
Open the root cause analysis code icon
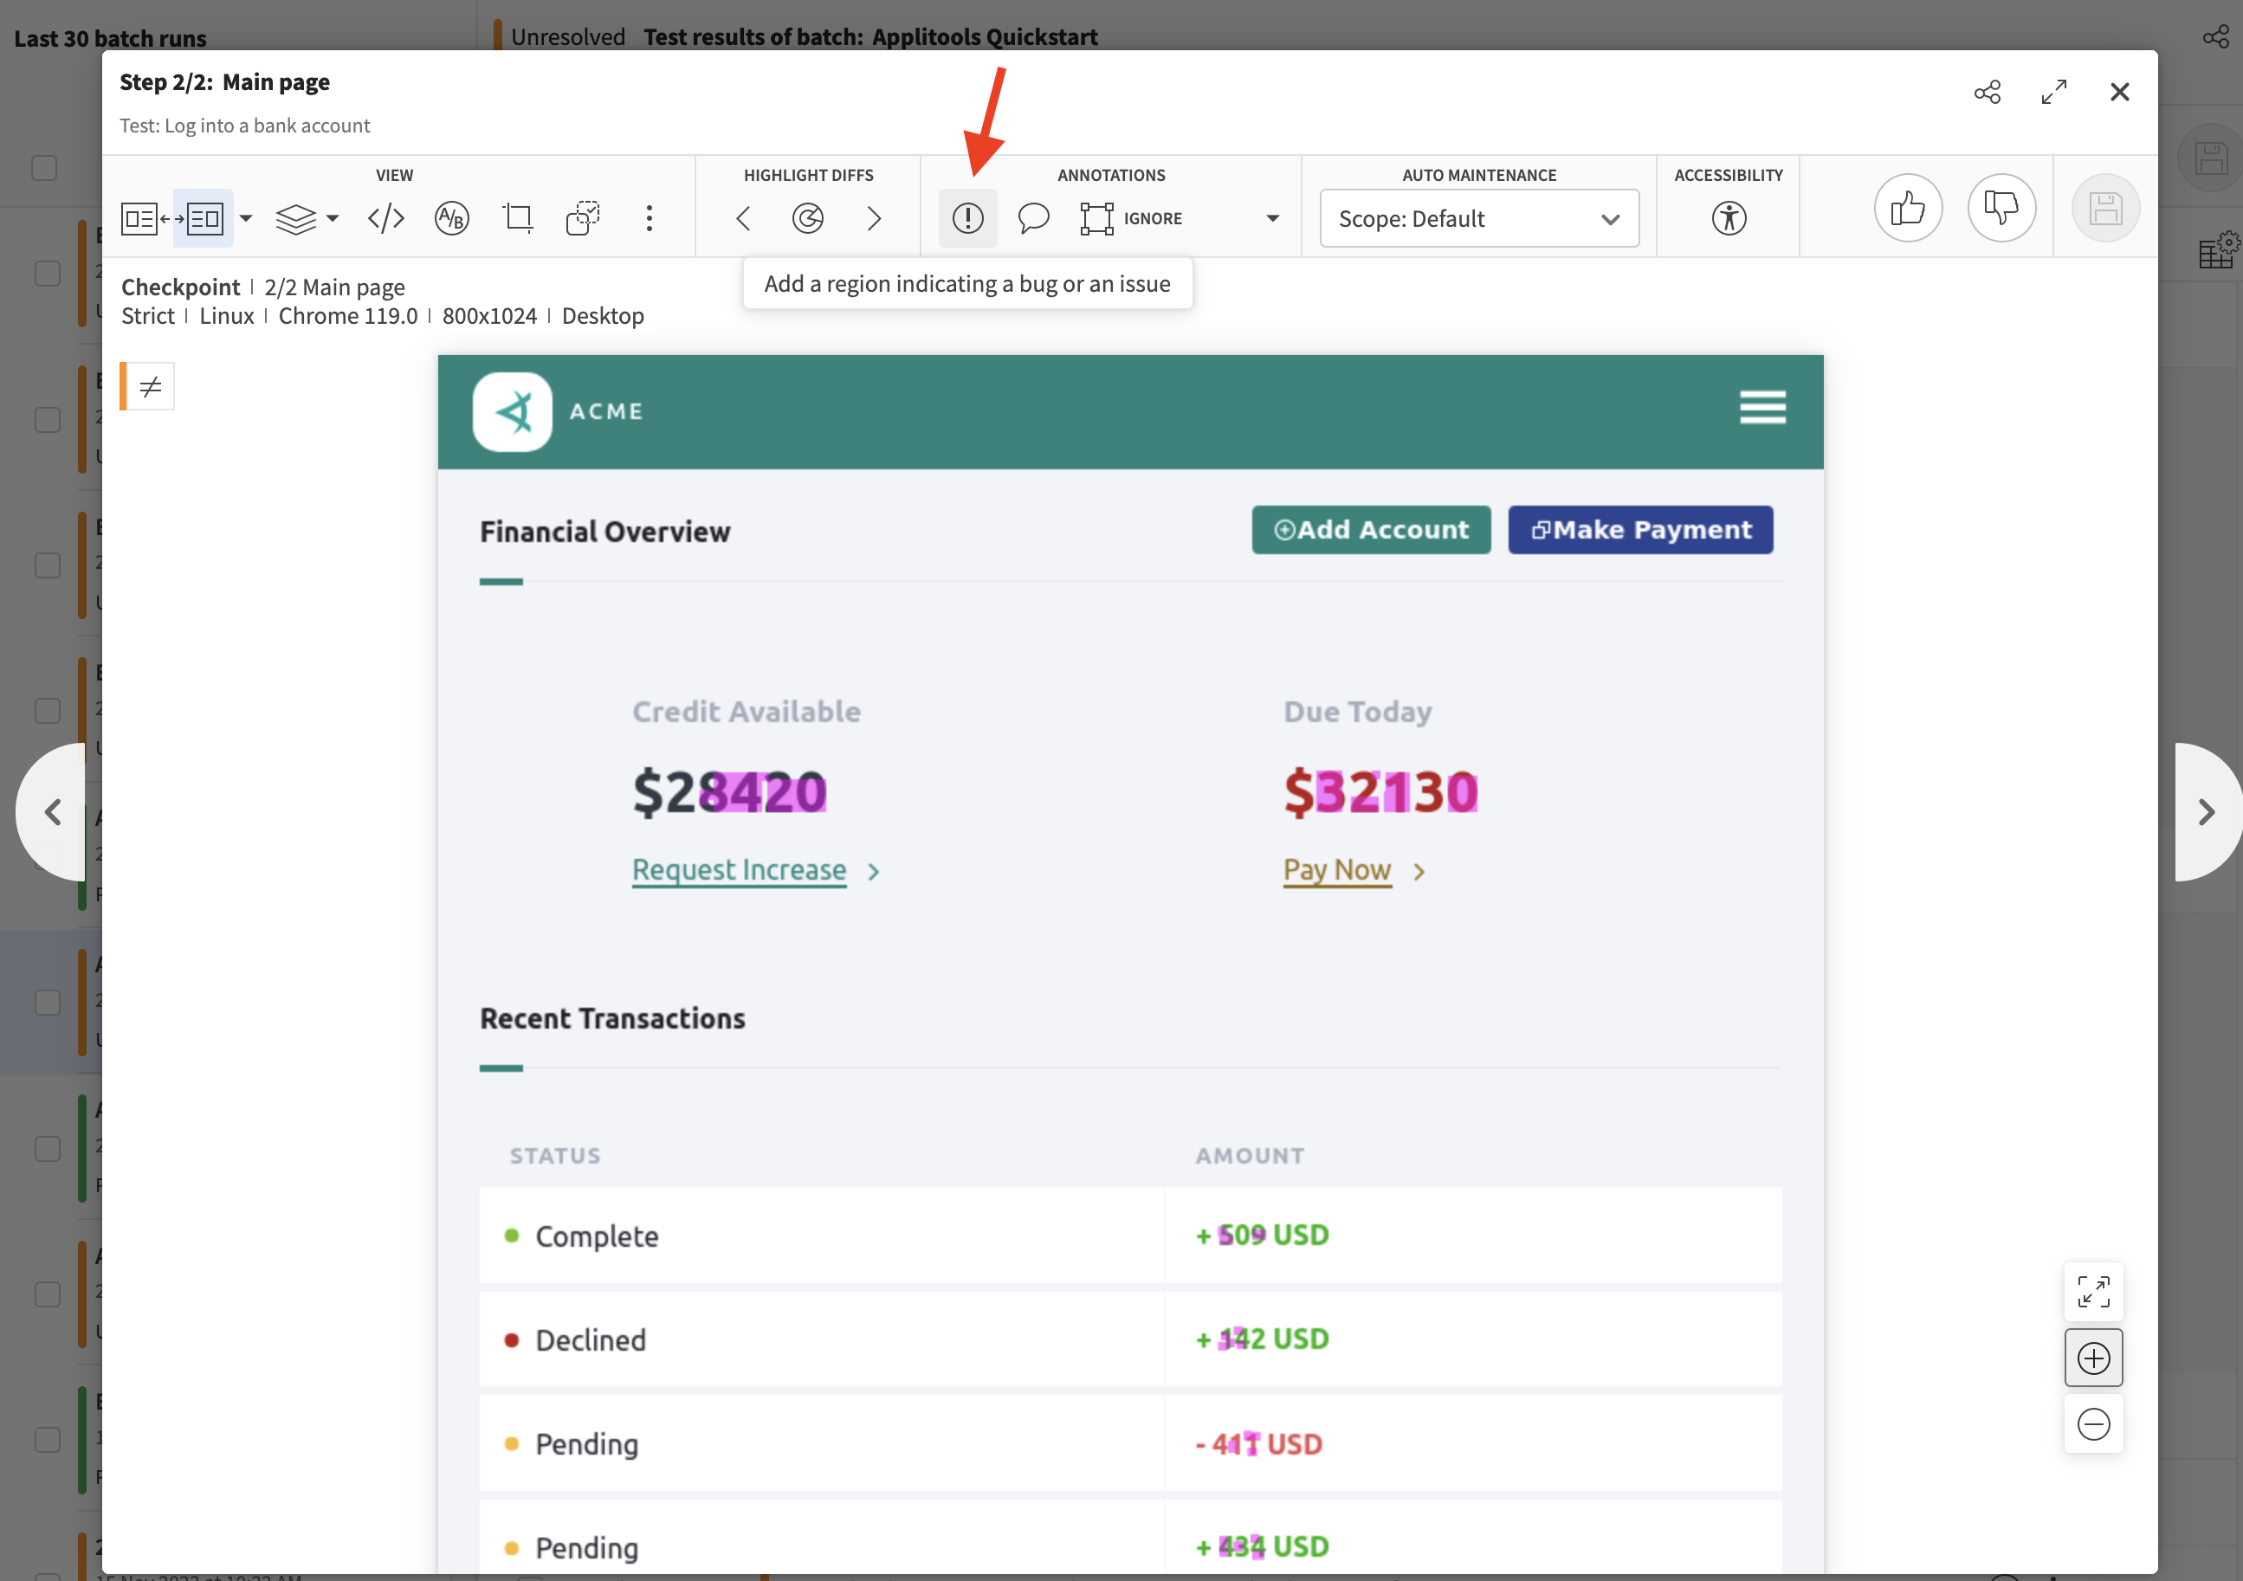(x=386, y=218)
